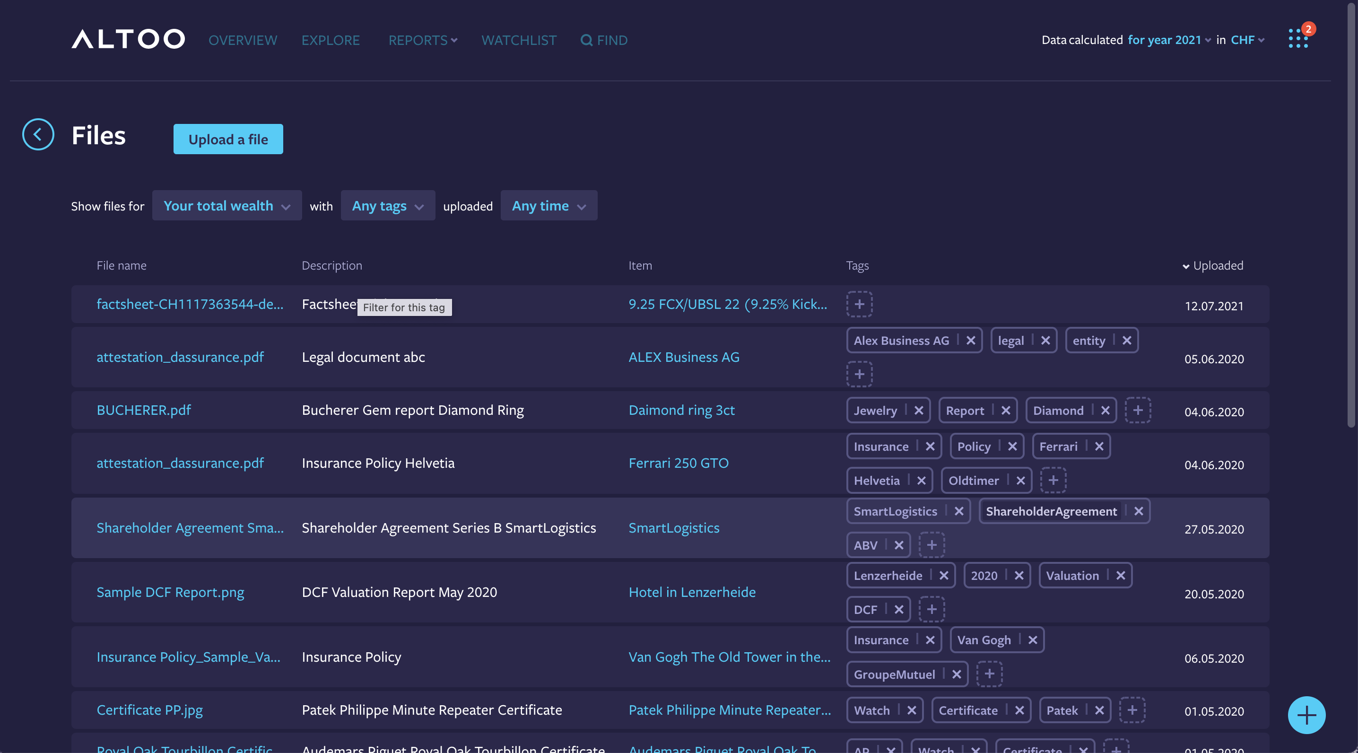Go to OVERVIEW
Image resolution: width=1358 pixels, height=753 pixels.
243,40
